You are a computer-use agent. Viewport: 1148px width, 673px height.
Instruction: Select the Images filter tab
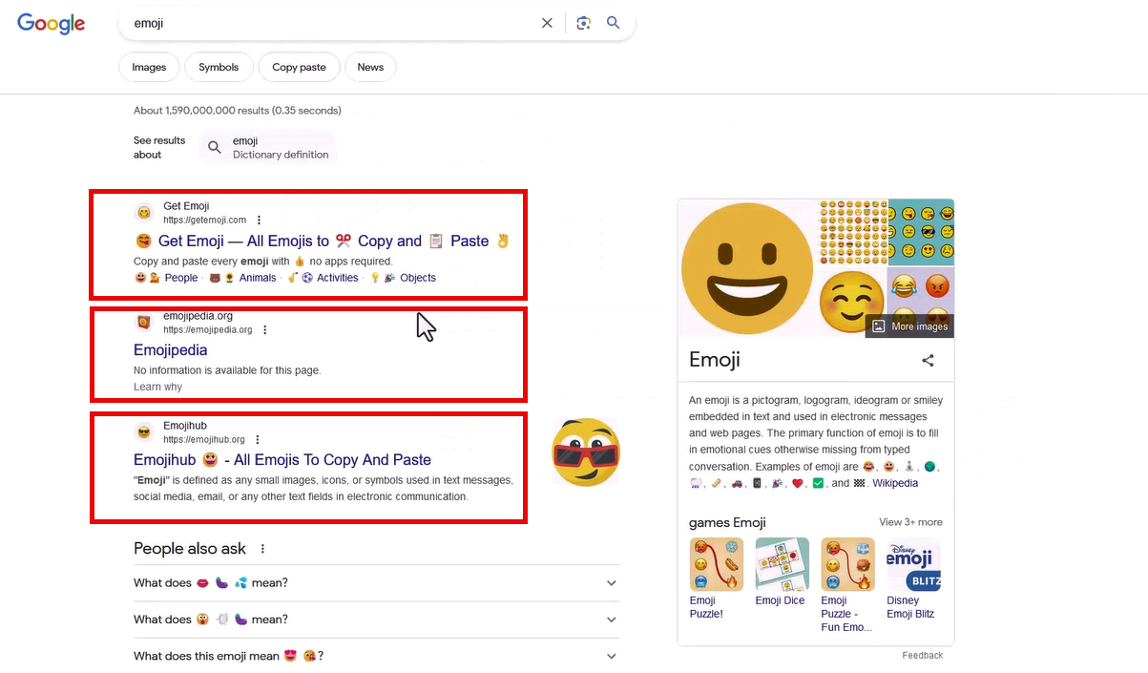(x=149, y=67)
